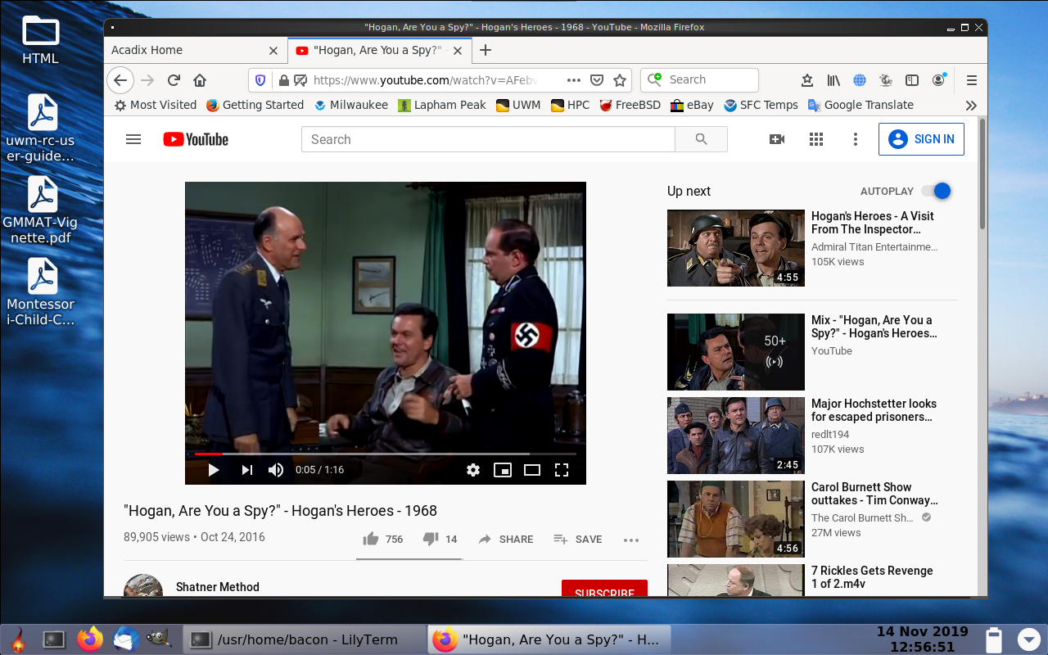Screen dimensions: 1048x655
Task: Open Firefox account icon in toolbar
Action: coord(938,80)
